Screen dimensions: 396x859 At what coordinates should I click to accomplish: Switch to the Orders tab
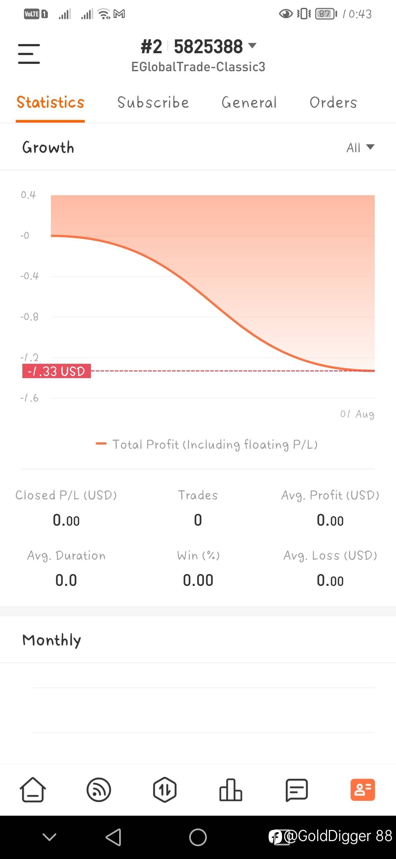[x=333, y=102]
